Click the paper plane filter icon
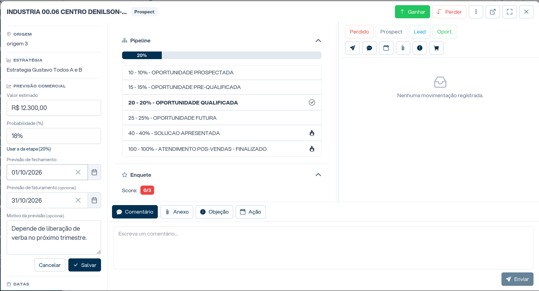 click(353, 48)
